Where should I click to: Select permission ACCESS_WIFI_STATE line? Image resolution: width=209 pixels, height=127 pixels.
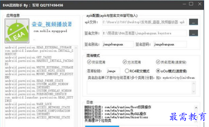coord(35,71)
